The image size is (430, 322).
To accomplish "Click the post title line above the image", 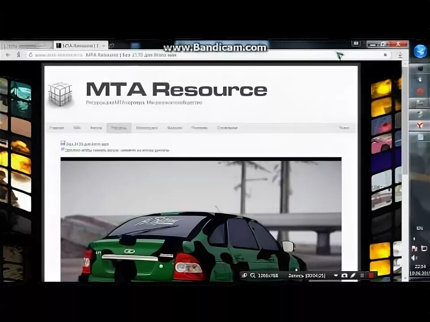I will pos(87,144).
